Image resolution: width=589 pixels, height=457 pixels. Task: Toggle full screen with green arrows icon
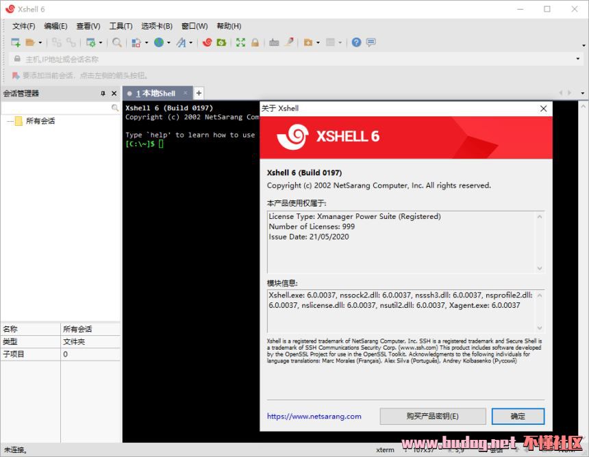[x=240, y=42]
